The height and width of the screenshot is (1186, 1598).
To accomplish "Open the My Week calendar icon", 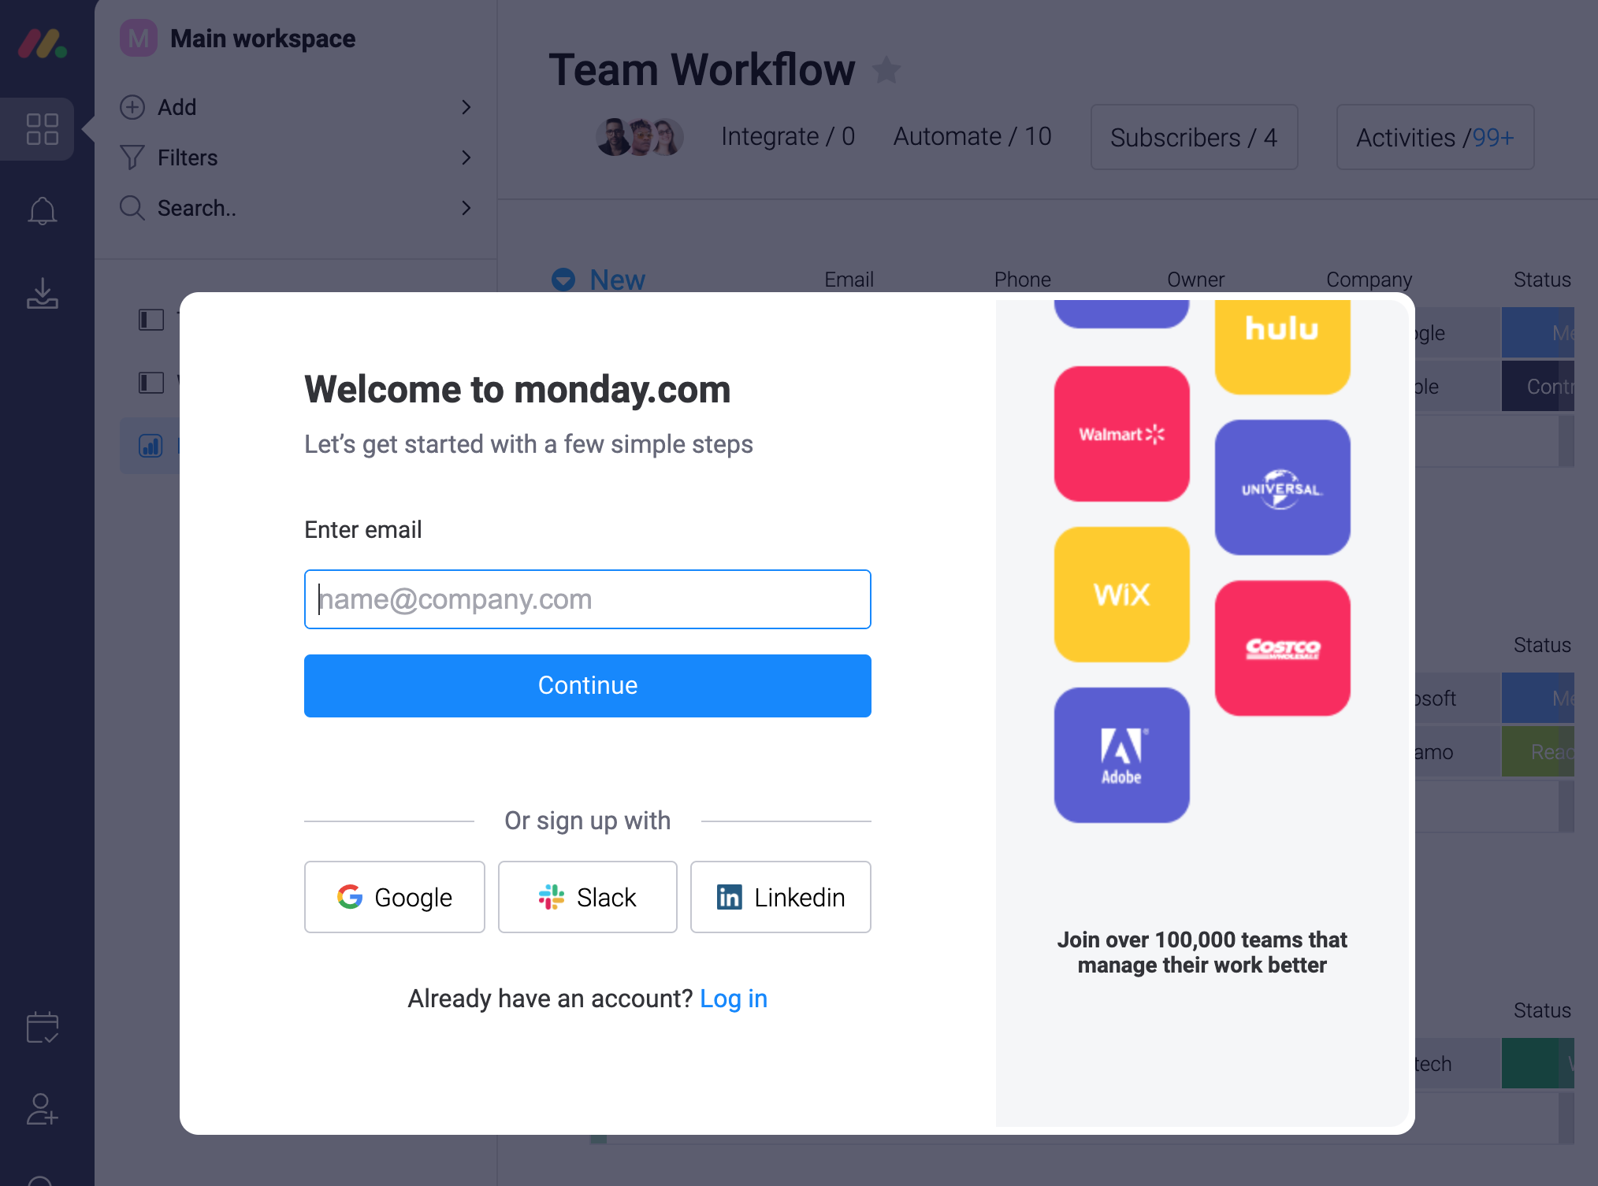I will coord(43,1027).
